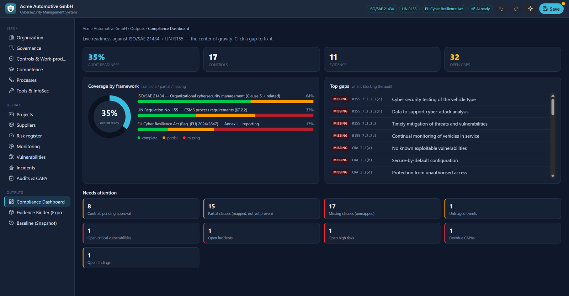
Task: Click the ISO/SAE 21434 coverage bar
Action: (x=225, y=102)
